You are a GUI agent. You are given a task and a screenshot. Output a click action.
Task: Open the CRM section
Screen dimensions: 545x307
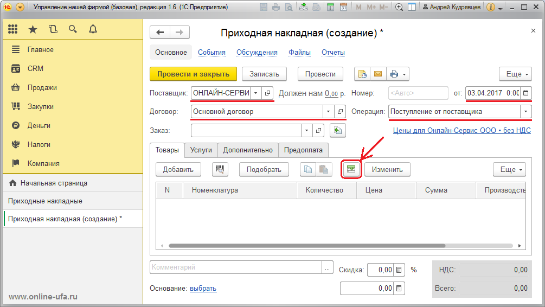[35, 68]
